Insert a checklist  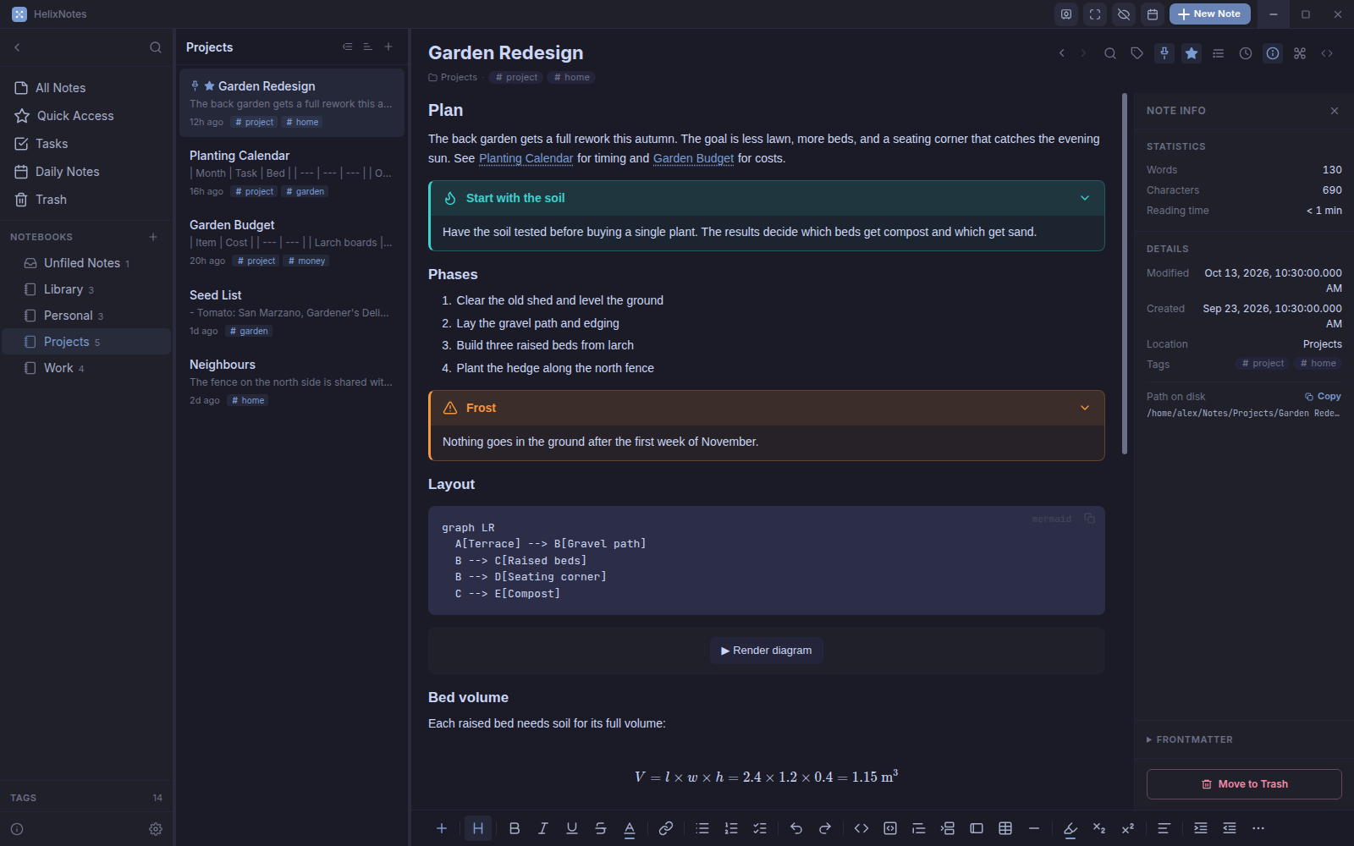point(760,828)
